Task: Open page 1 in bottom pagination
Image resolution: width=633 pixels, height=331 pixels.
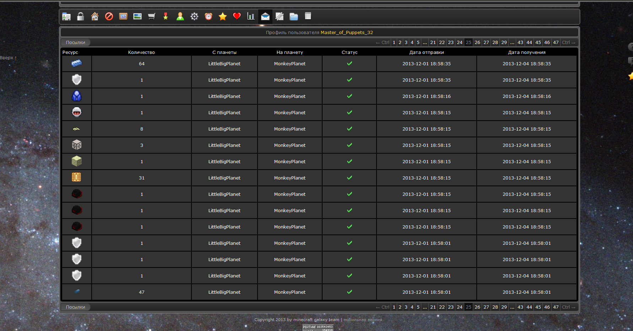Action: point(394,307)
